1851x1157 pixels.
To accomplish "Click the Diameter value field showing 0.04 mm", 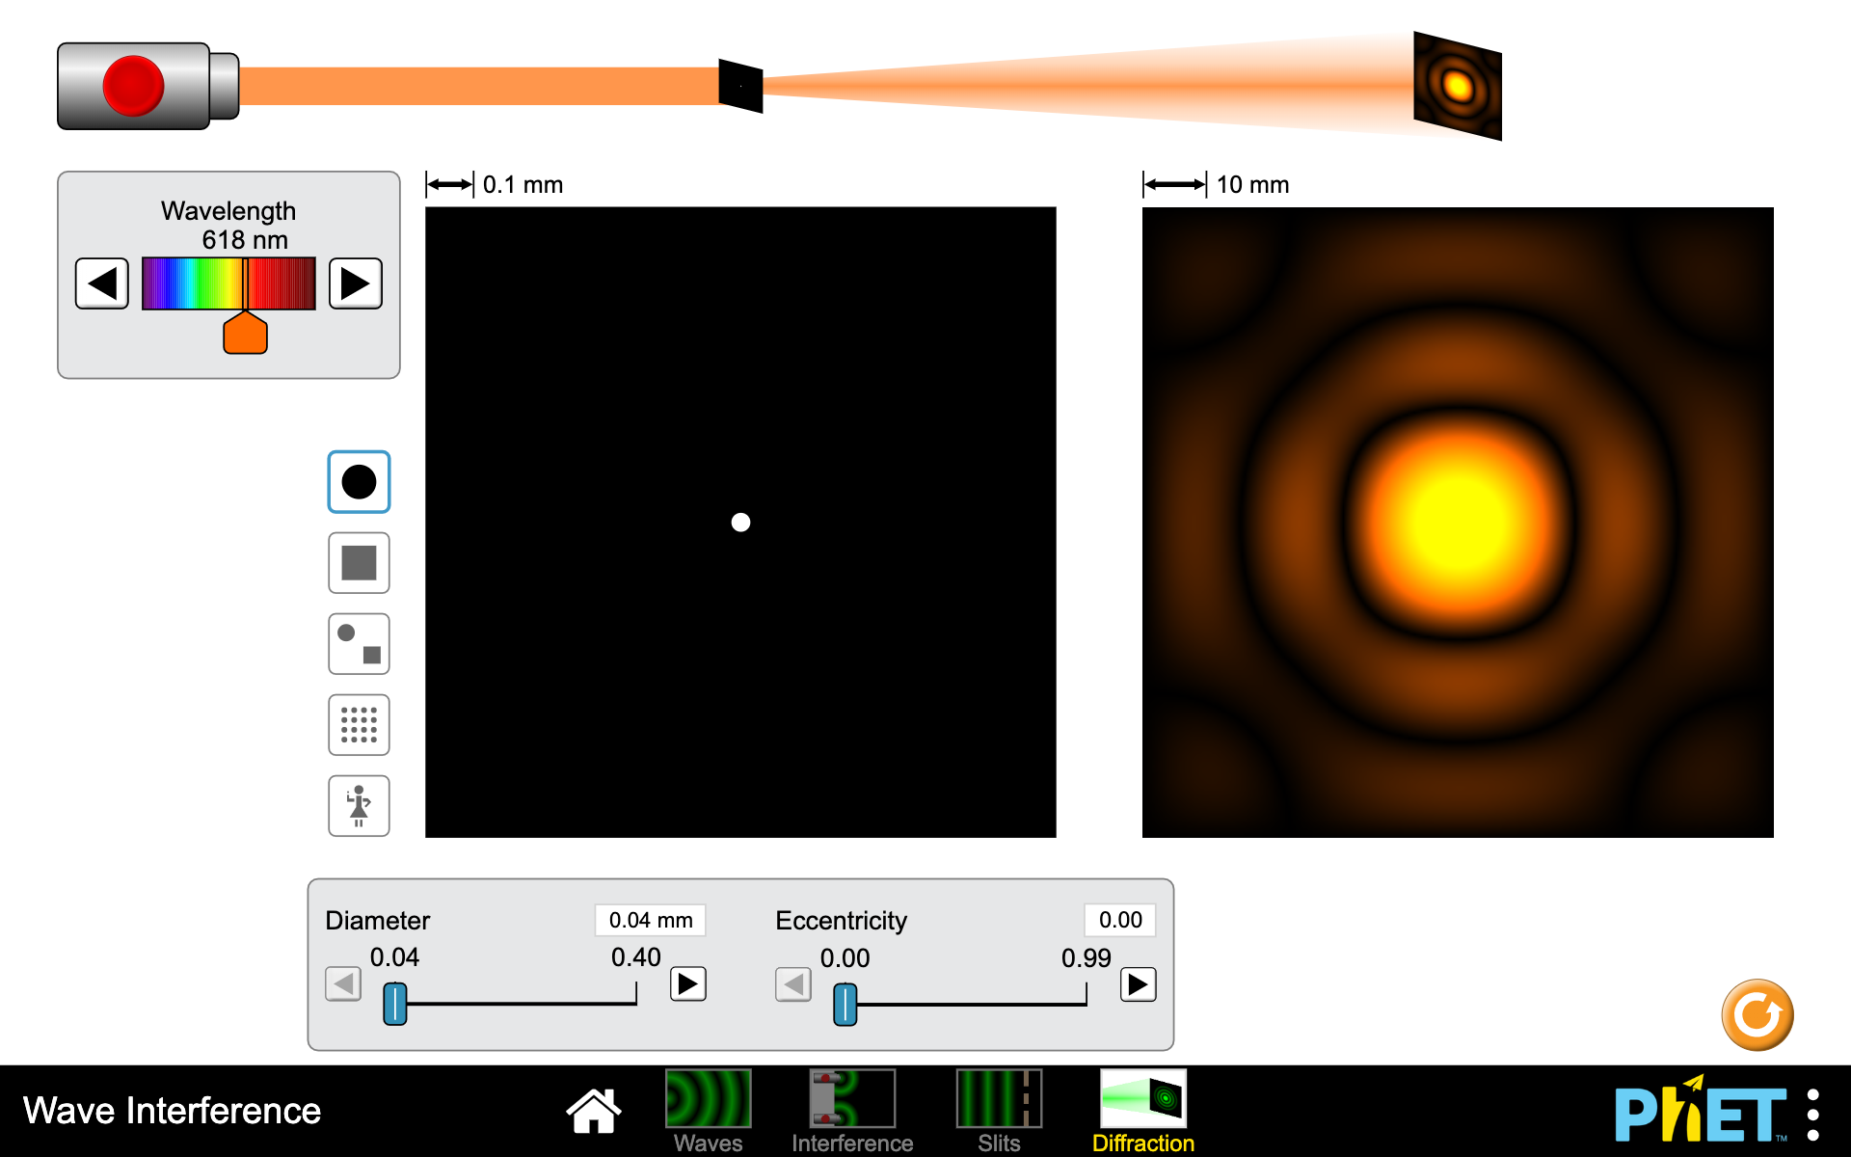I will point(650,920).
